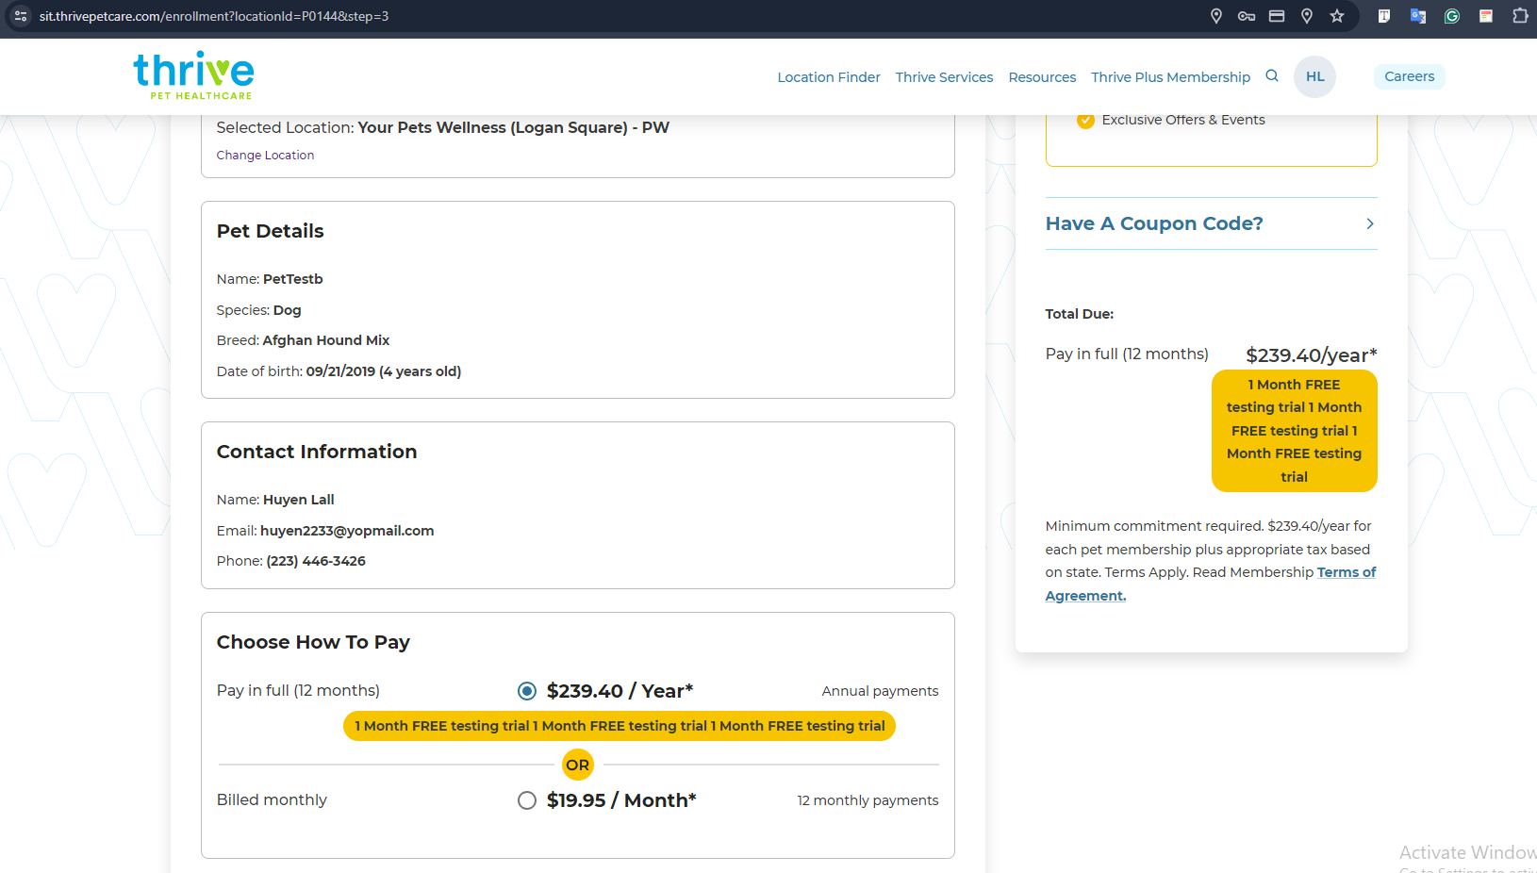Click the coupon code chevron arrow
Image resolution: width=1537 pixels, height=873 pixels.
1370,223
